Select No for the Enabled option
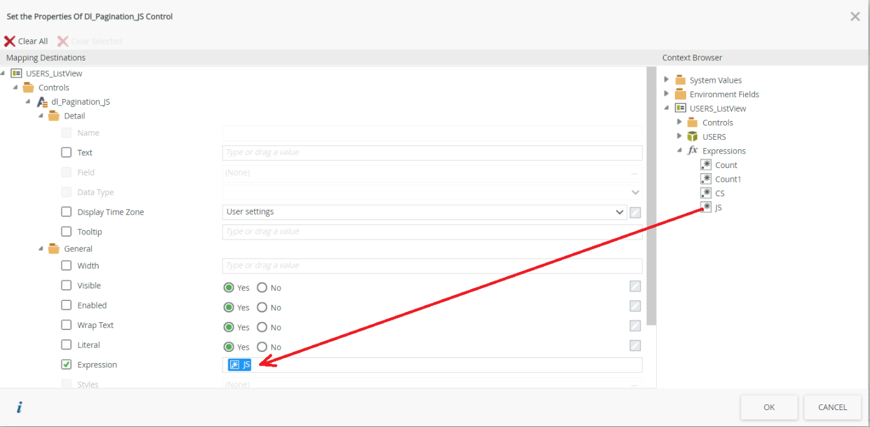 262,307
